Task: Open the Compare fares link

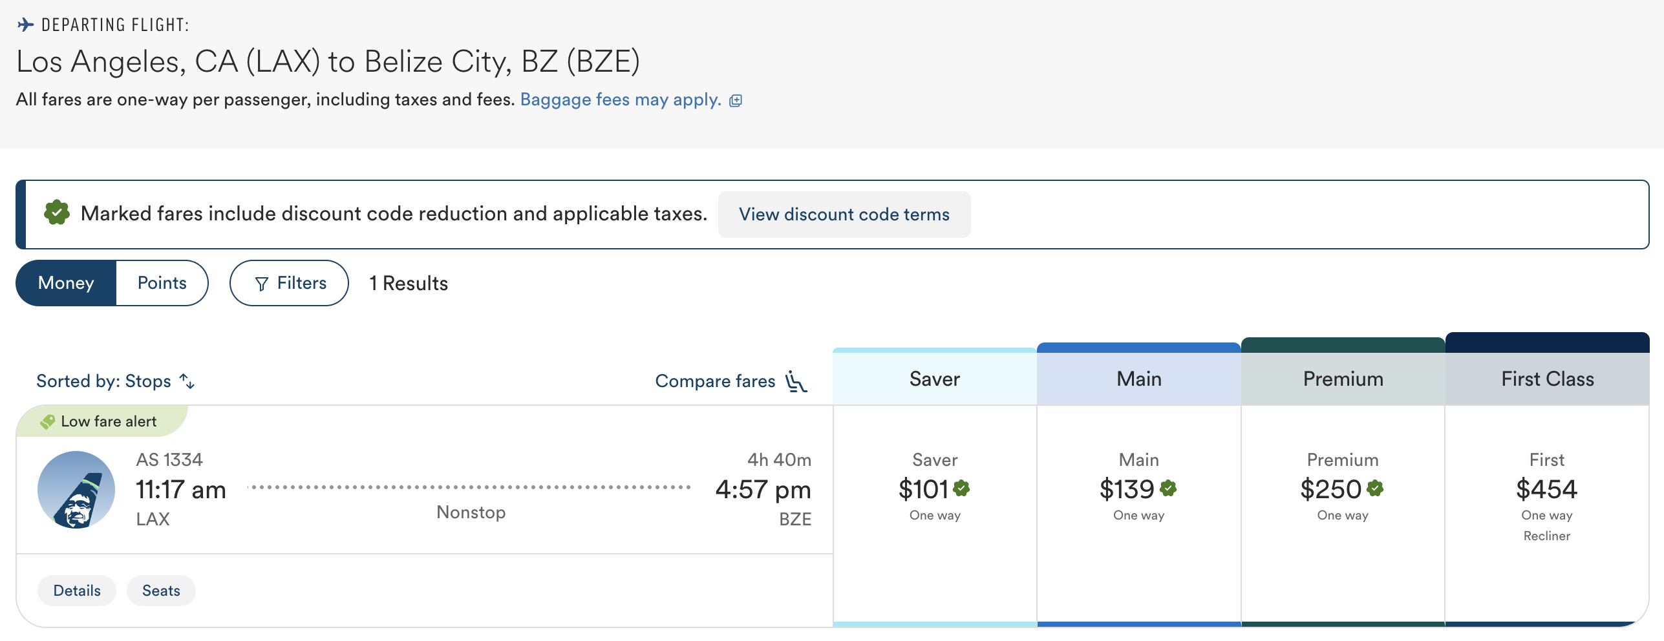Action: pos(731,381)
